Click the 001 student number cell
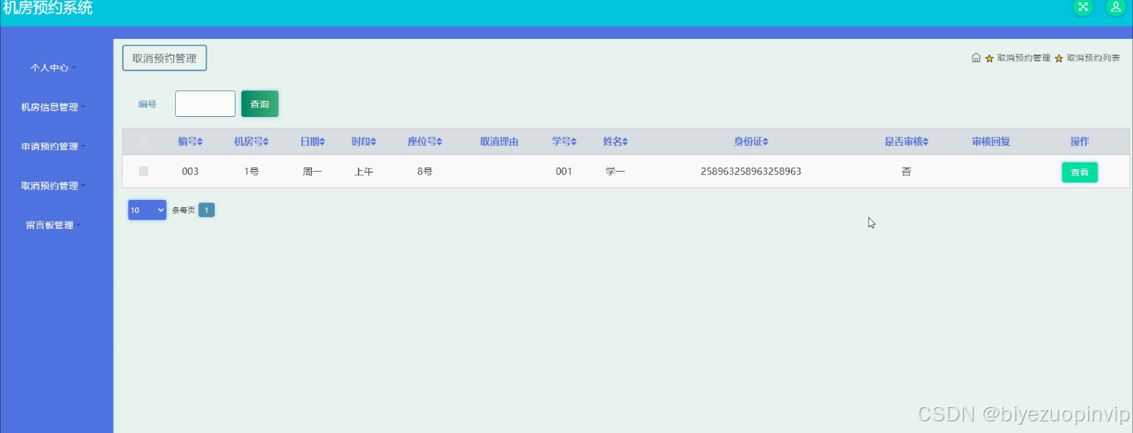 pos(564,172)
